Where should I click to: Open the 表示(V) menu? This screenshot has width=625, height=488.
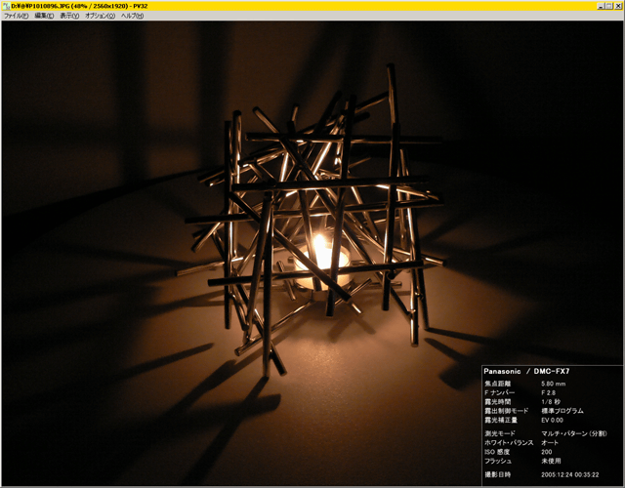[69, 16]
